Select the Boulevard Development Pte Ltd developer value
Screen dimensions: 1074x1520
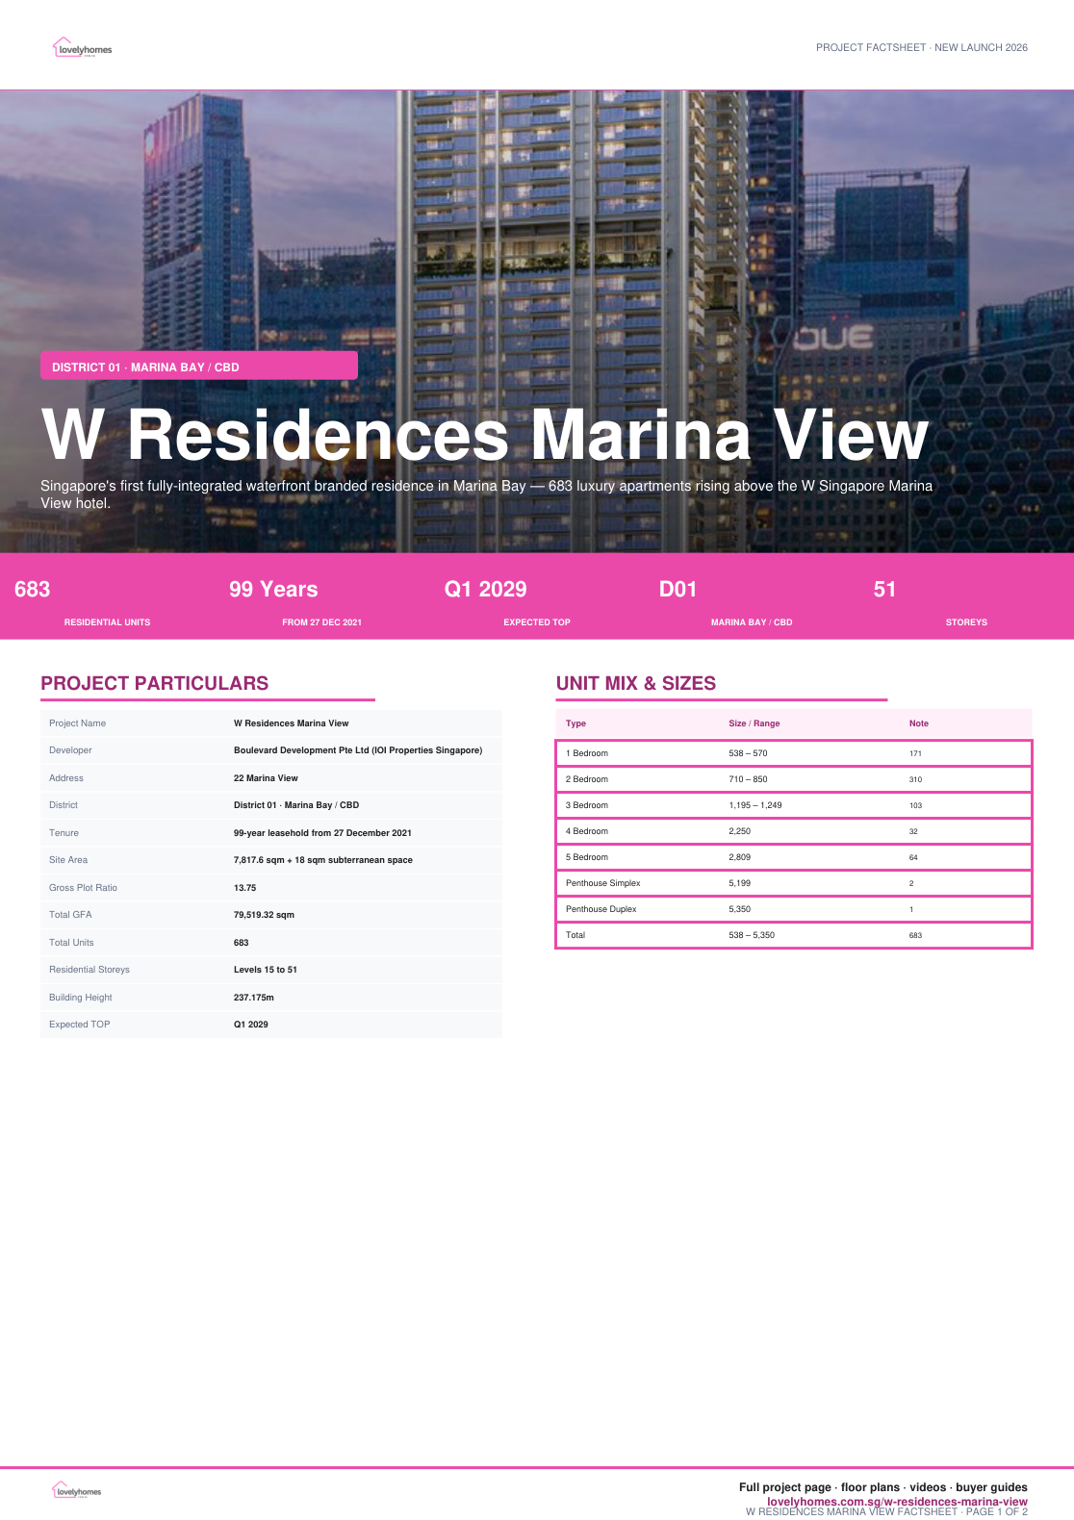pyautogui.click(x=358, y=750)
